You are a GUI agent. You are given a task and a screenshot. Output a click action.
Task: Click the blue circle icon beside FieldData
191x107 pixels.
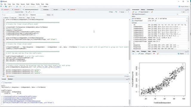133,18
